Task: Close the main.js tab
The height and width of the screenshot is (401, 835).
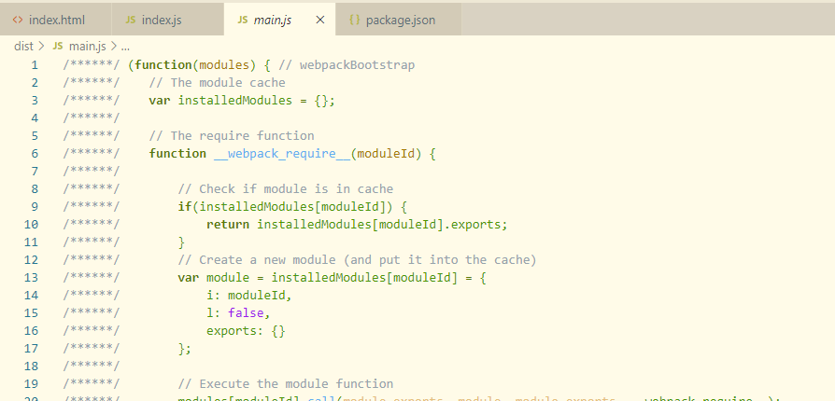Action: 320,21
